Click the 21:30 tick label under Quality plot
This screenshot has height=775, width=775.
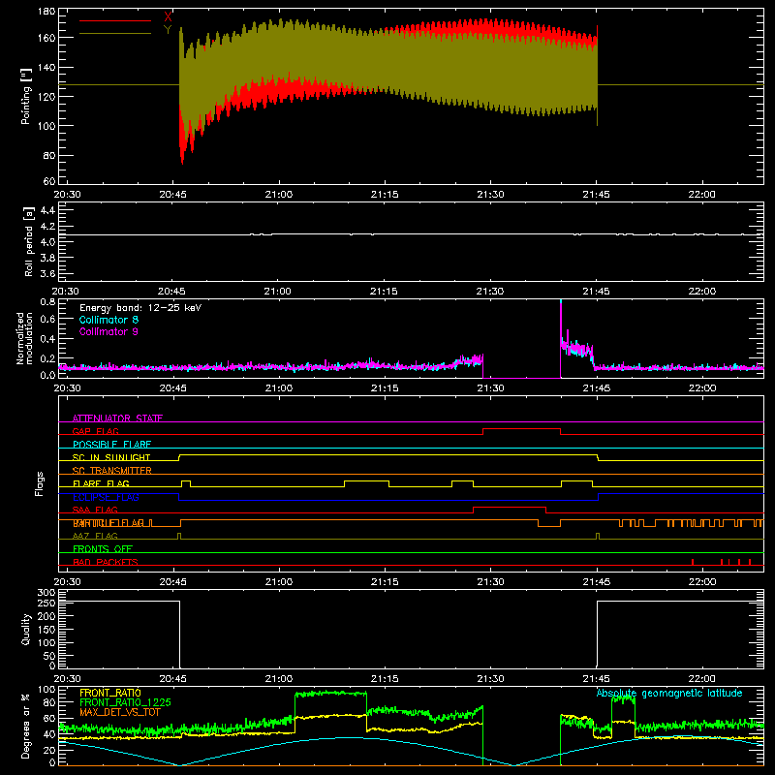[490, 679]
